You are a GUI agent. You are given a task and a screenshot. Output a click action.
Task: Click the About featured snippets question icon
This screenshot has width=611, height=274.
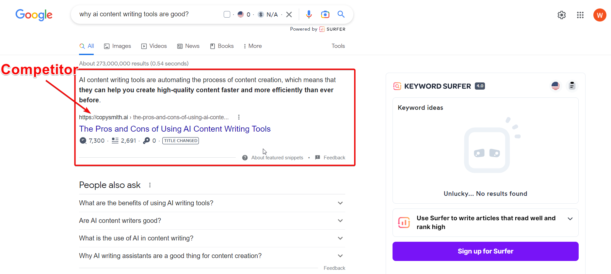coord(245,158)
